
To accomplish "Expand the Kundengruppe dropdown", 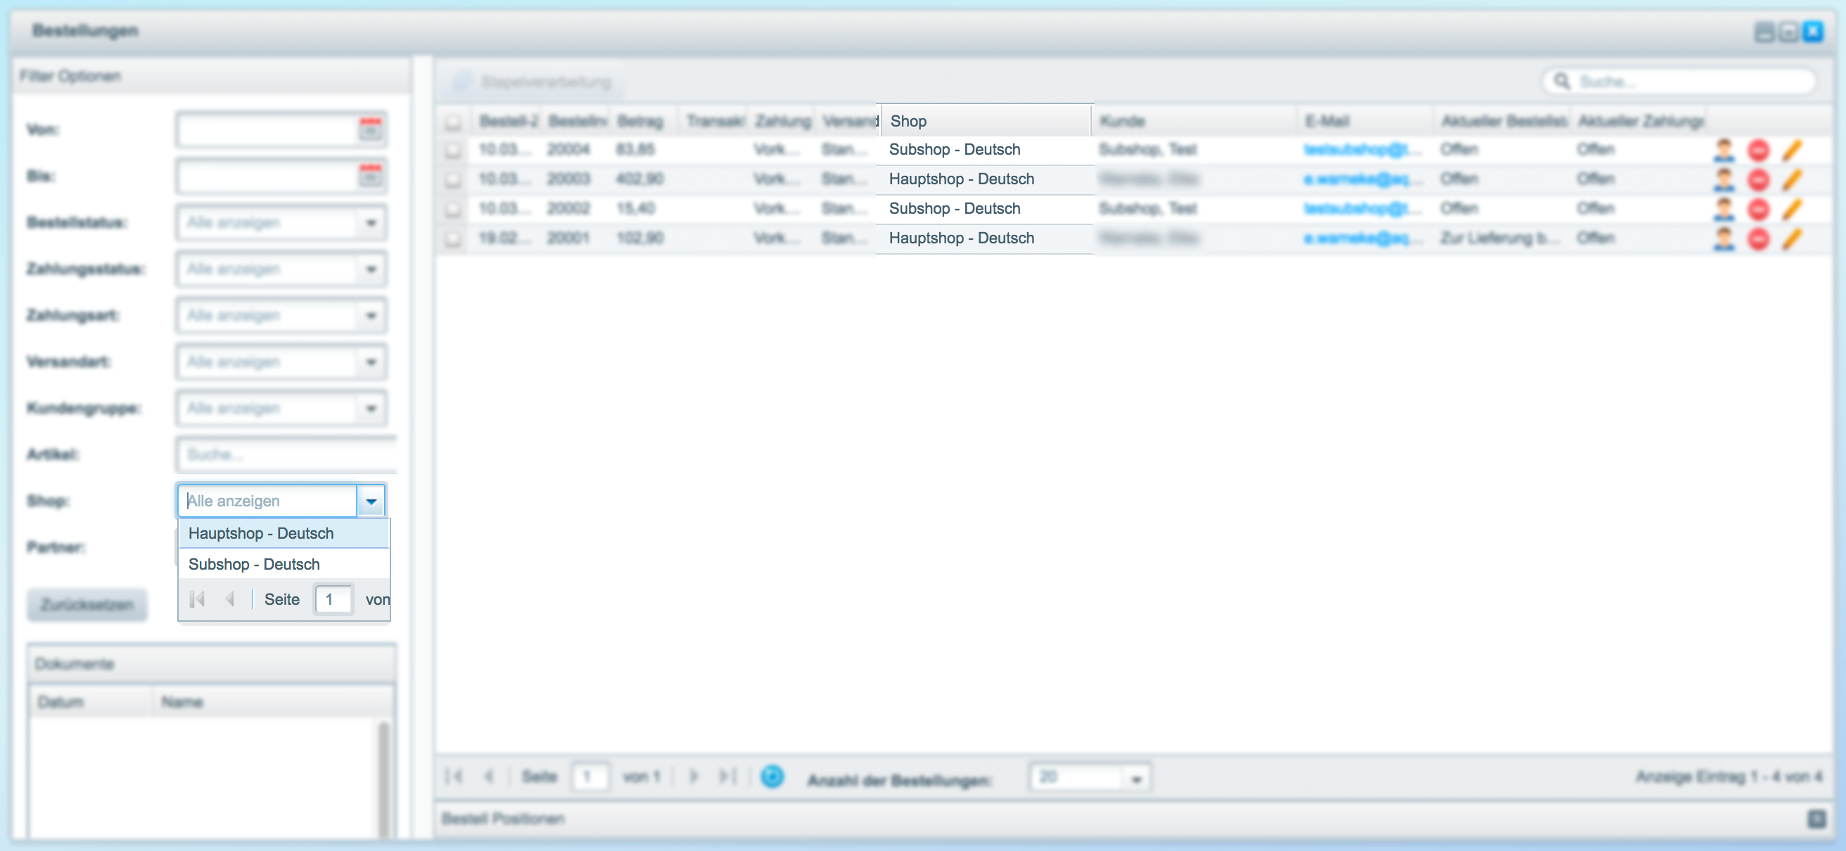I will 371,409.
